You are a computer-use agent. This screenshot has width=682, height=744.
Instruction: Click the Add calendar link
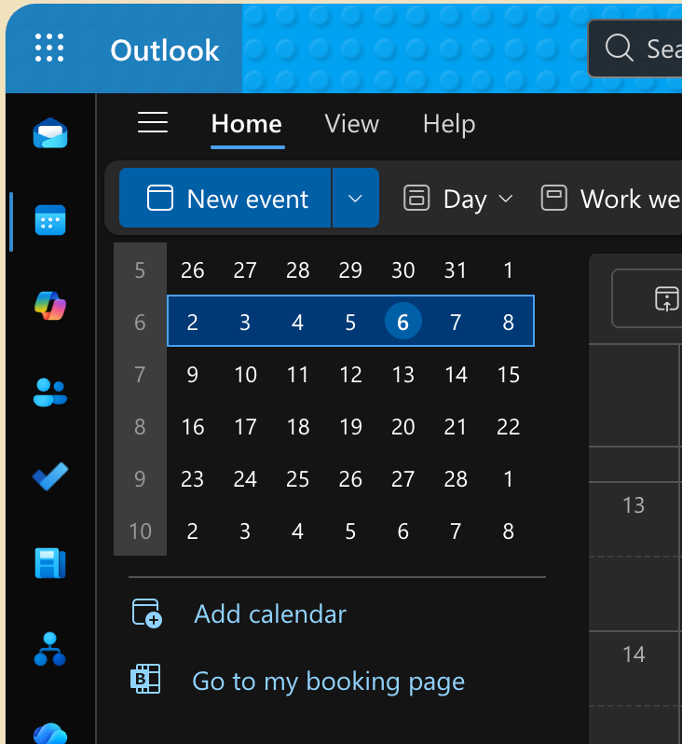coord(270,613)
